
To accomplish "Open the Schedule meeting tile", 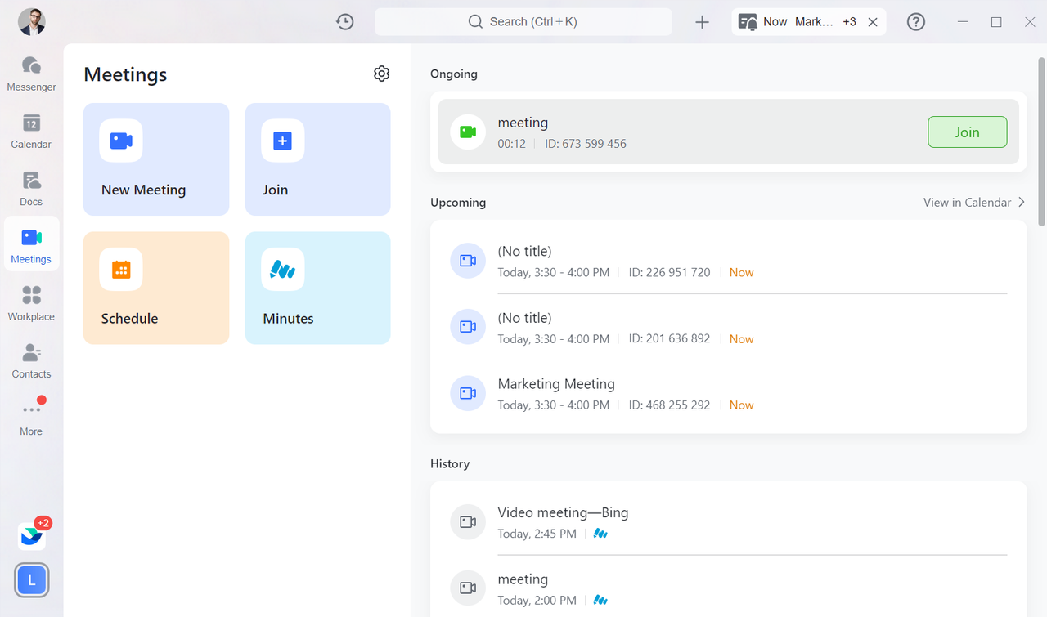I will 156,288.
